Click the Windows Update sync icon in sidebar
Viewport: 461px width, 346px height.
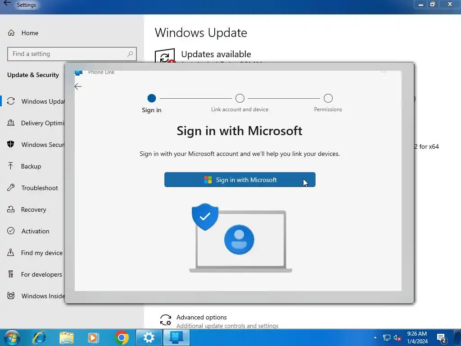(x=11, y=101)
